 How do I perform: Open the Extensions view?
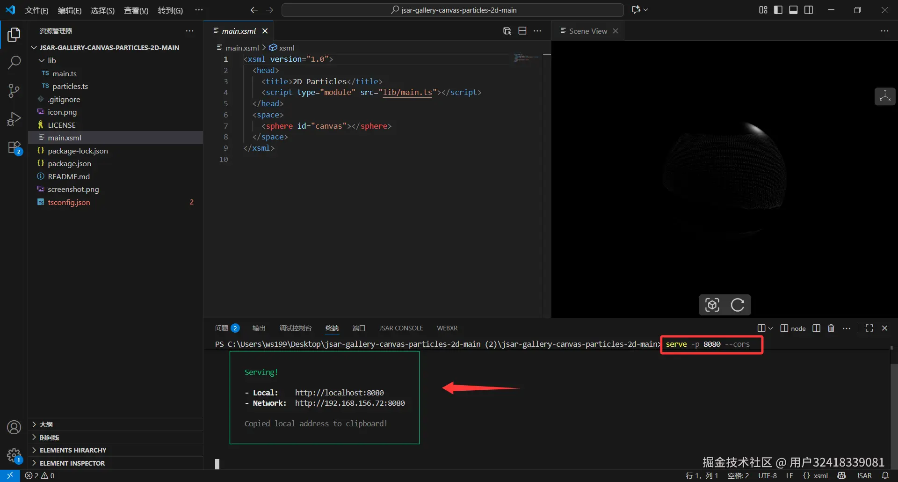[x=14, y=148]
